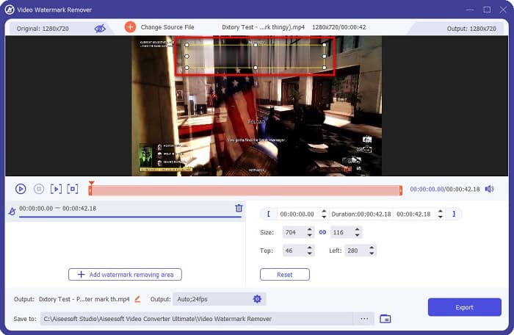Minimize the Video Watermark Remover window
Image resolution: width=514 pixels, height=335 pixels.
click(x=470, y=10)
